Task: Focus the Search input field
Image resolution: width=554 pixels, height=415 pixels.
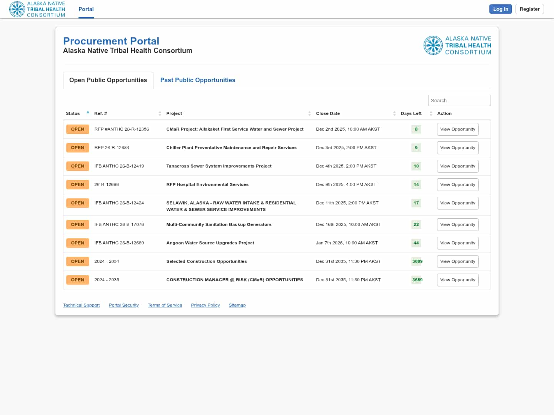Action: coord(459,100)
